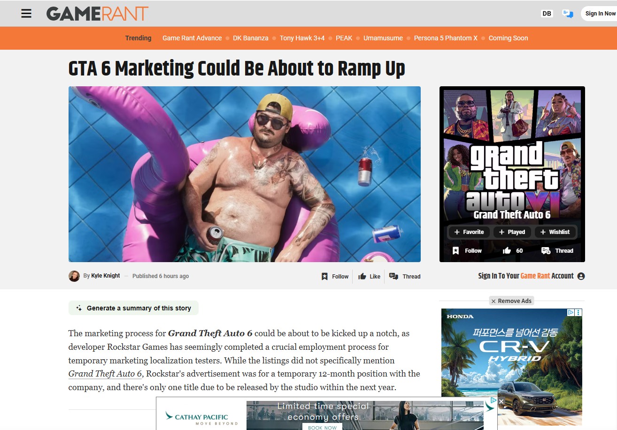The image size is (617, 430).
Task: Close the Cathay Pacific banner ad
Action: pyautogui.click(x=501, y=401)
